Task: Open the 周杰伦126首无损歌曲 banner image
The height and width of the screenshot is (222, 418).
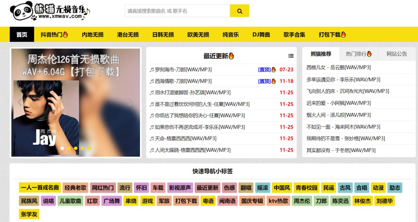Action: [x=76, y=102]
